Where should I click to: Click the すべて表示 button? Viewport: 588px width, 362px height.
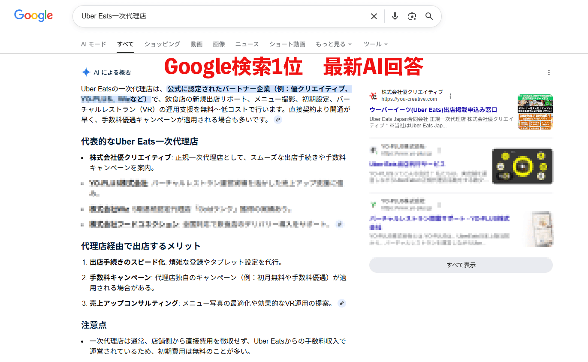tap(461, 265)
